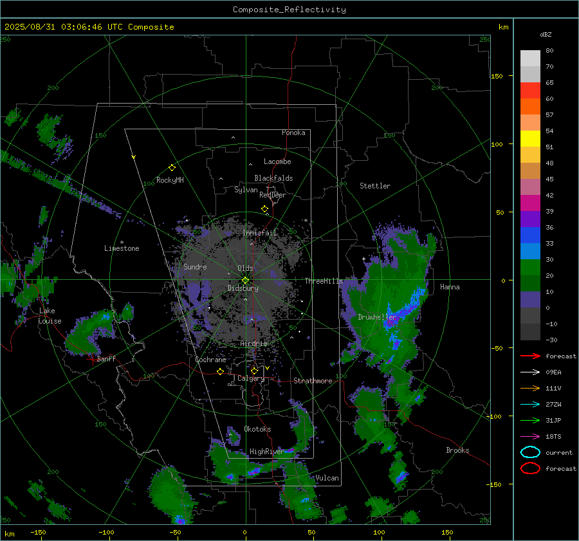The height and width of the screenshot is (541, 579).
Task: Click the Sylvan label
Action: 246,190
